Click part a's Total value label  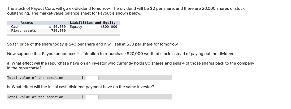pos(35,78)
